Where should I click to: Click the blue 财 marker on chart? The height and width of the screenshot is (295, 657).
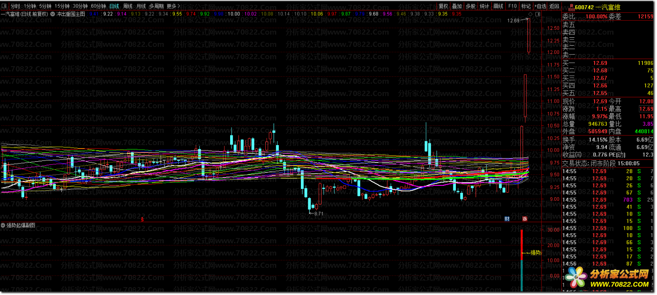507,219
